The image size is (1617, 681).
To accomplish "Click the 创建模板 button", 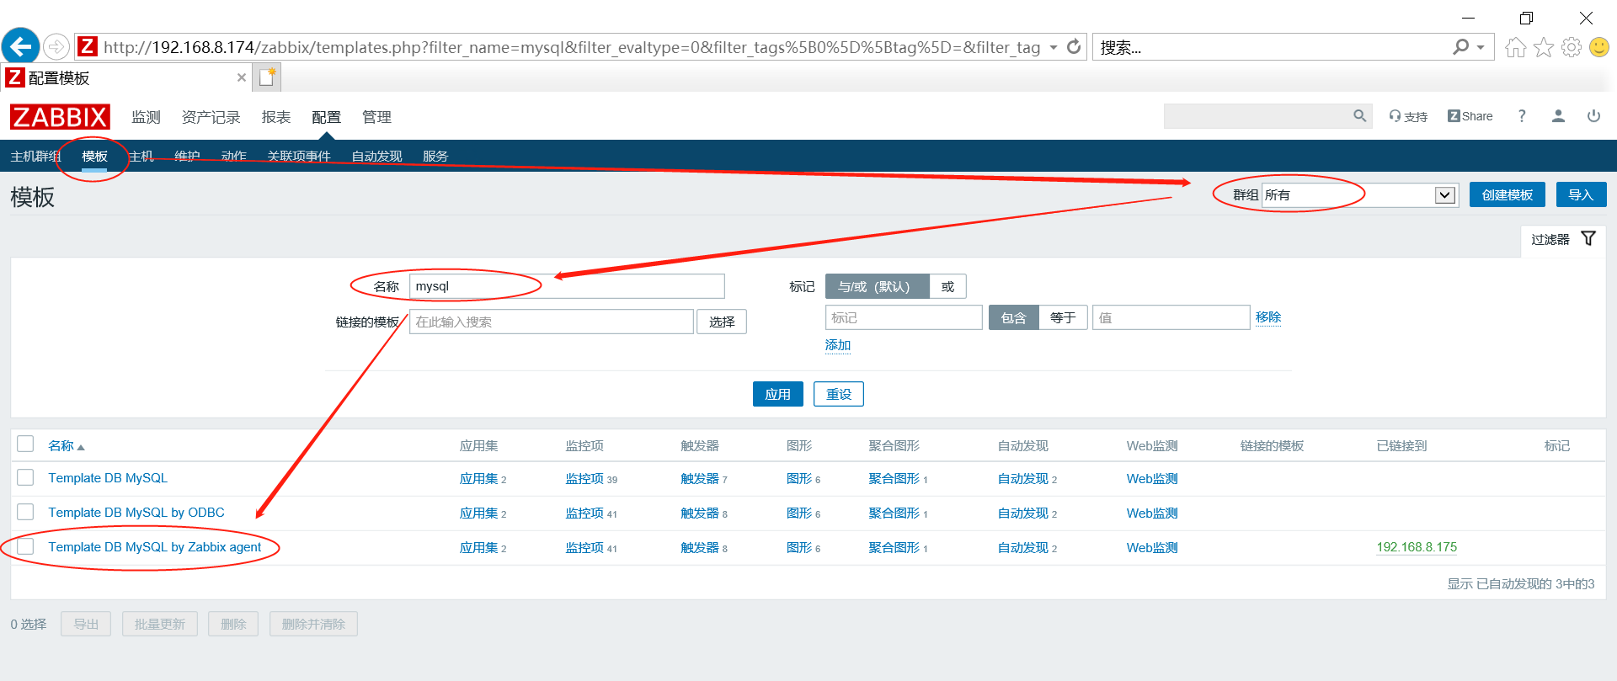I will pyautogui.click(x=1508, y=194).
